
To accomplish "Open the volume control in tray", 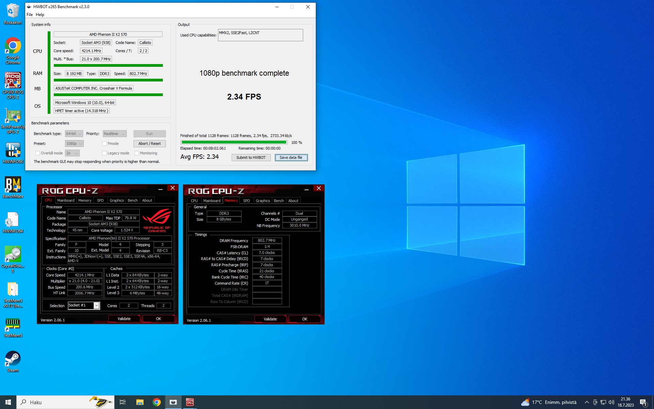I will point(611,402).
